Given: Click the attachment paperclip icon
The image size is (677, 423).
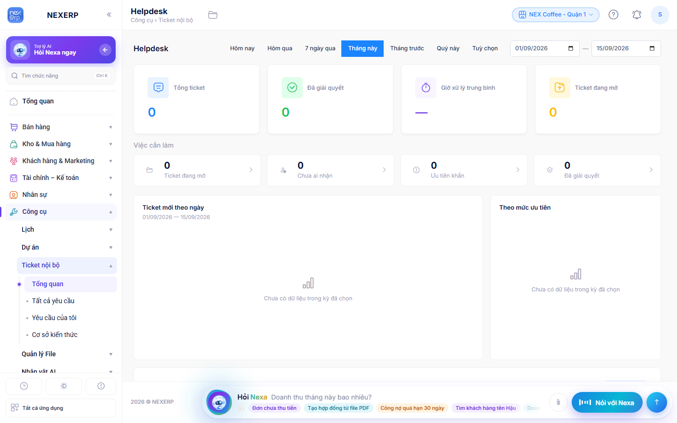Looking at the screenshot, I should click(x=558, y=402).
